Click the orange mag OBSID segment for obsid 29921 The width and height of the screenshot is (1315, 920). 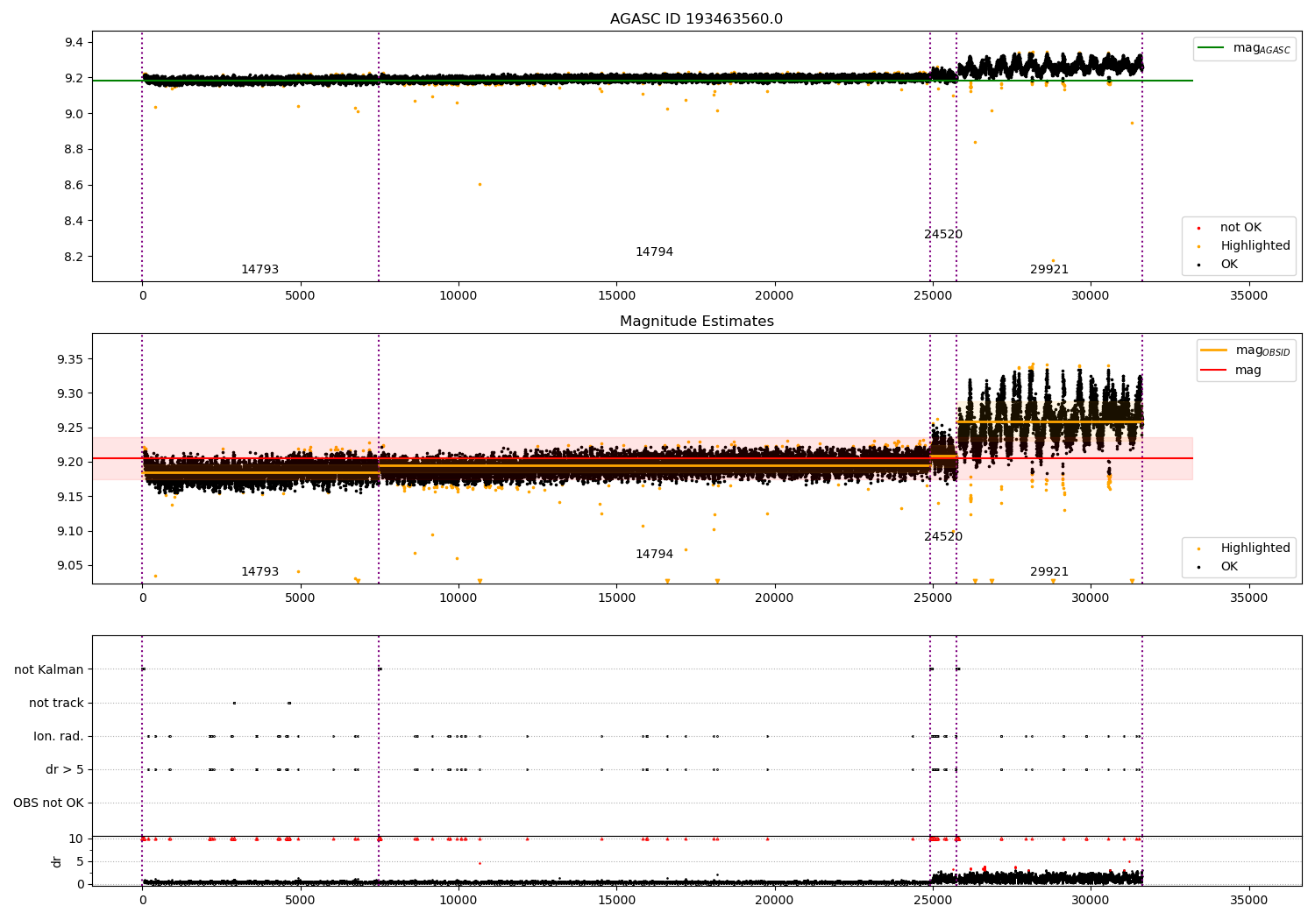[1049, 421]
